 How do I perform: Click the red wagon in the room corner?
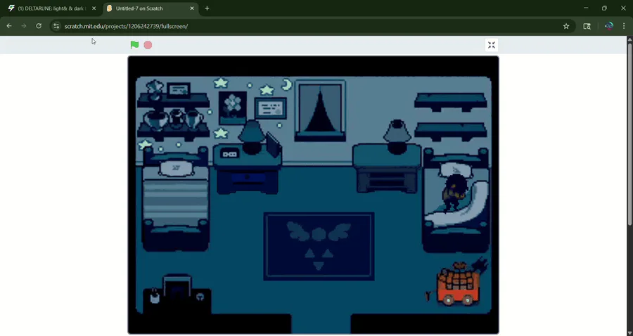[459, 285]
